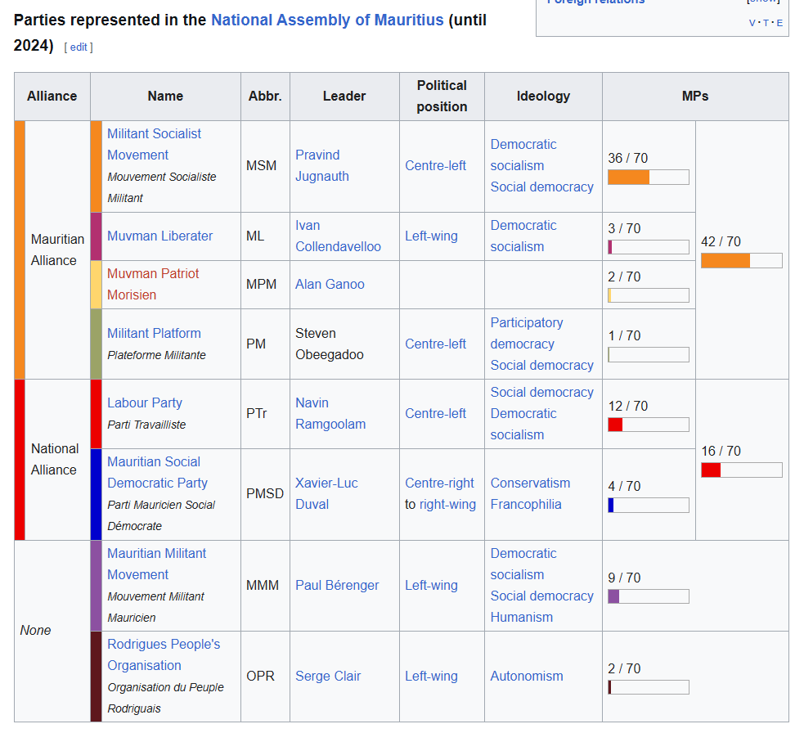Visit the Alan Ganoo leader link
The height and width of the screenshot is (733, 804).
click(x=330, y=284)
